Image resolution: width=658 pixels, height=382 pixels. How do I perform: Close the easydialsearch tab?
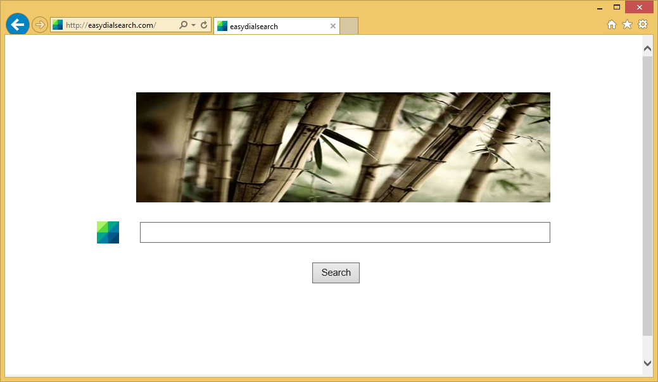coord(333,26)
